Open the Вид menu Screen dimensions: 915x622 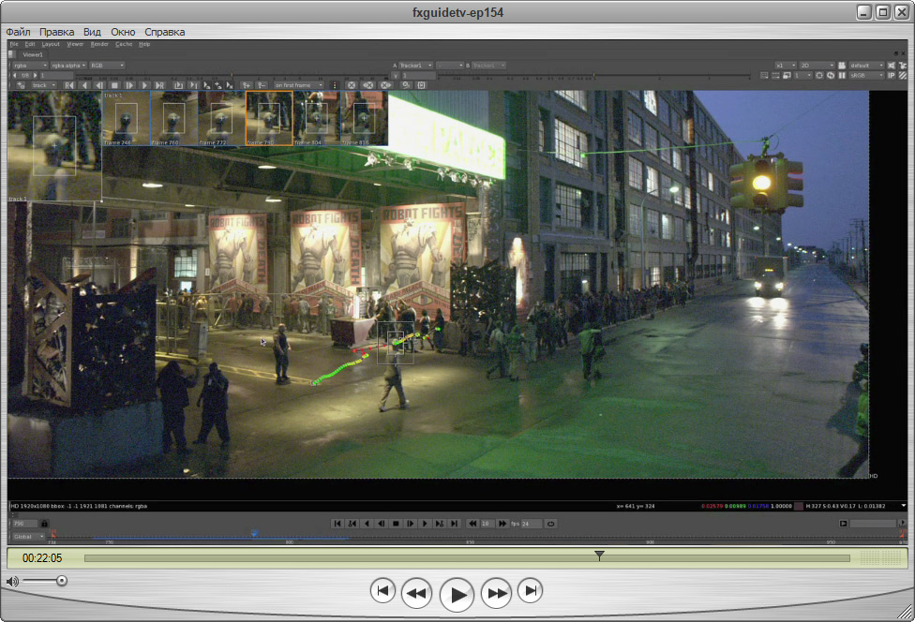click(92, 32)
